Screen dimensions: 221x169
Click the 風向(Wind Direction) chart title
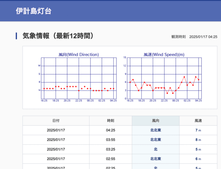point(79,54)
